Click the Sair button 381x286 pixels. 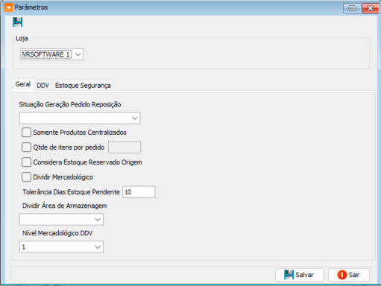(349, 275)
